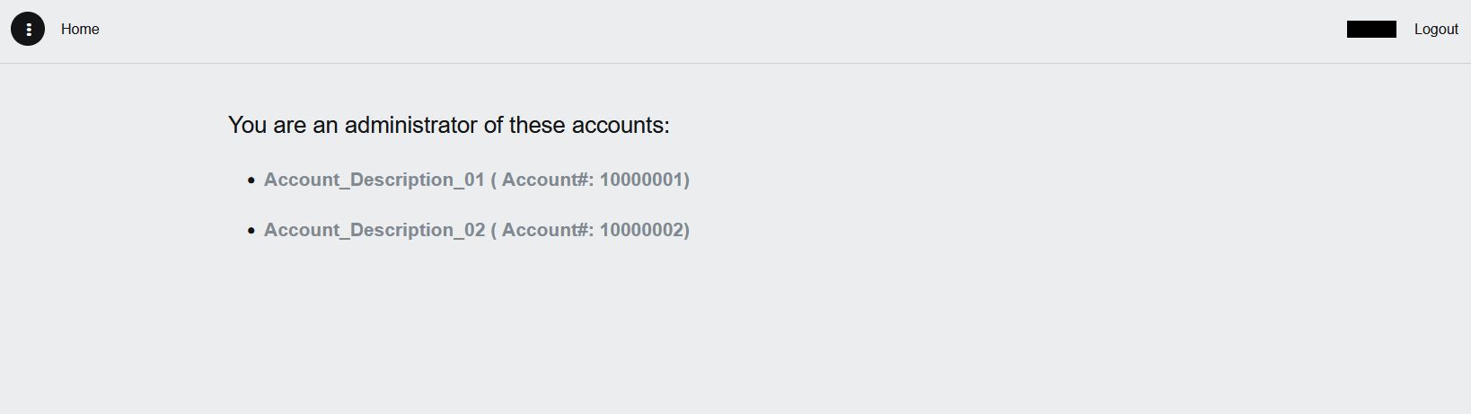Click the account number 10000001
Image resolution: width=1471 pixels, height=414 pixels.
click(641, 180)
